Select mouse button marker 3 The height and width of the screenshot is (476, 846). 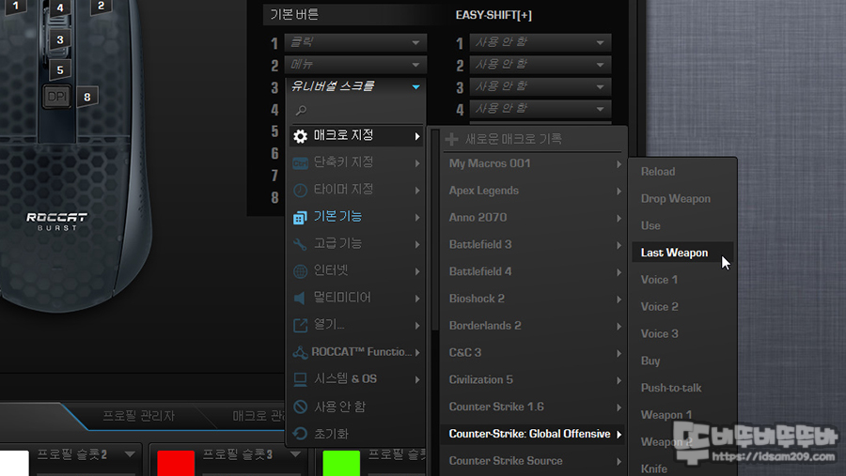tap(60, 39)
